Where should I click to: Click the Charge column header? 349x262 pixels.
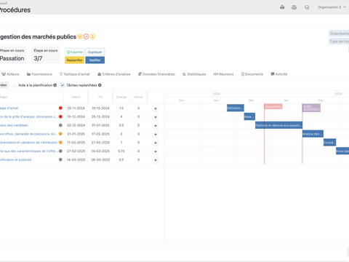pyautogui.click(x=121, y=97)
